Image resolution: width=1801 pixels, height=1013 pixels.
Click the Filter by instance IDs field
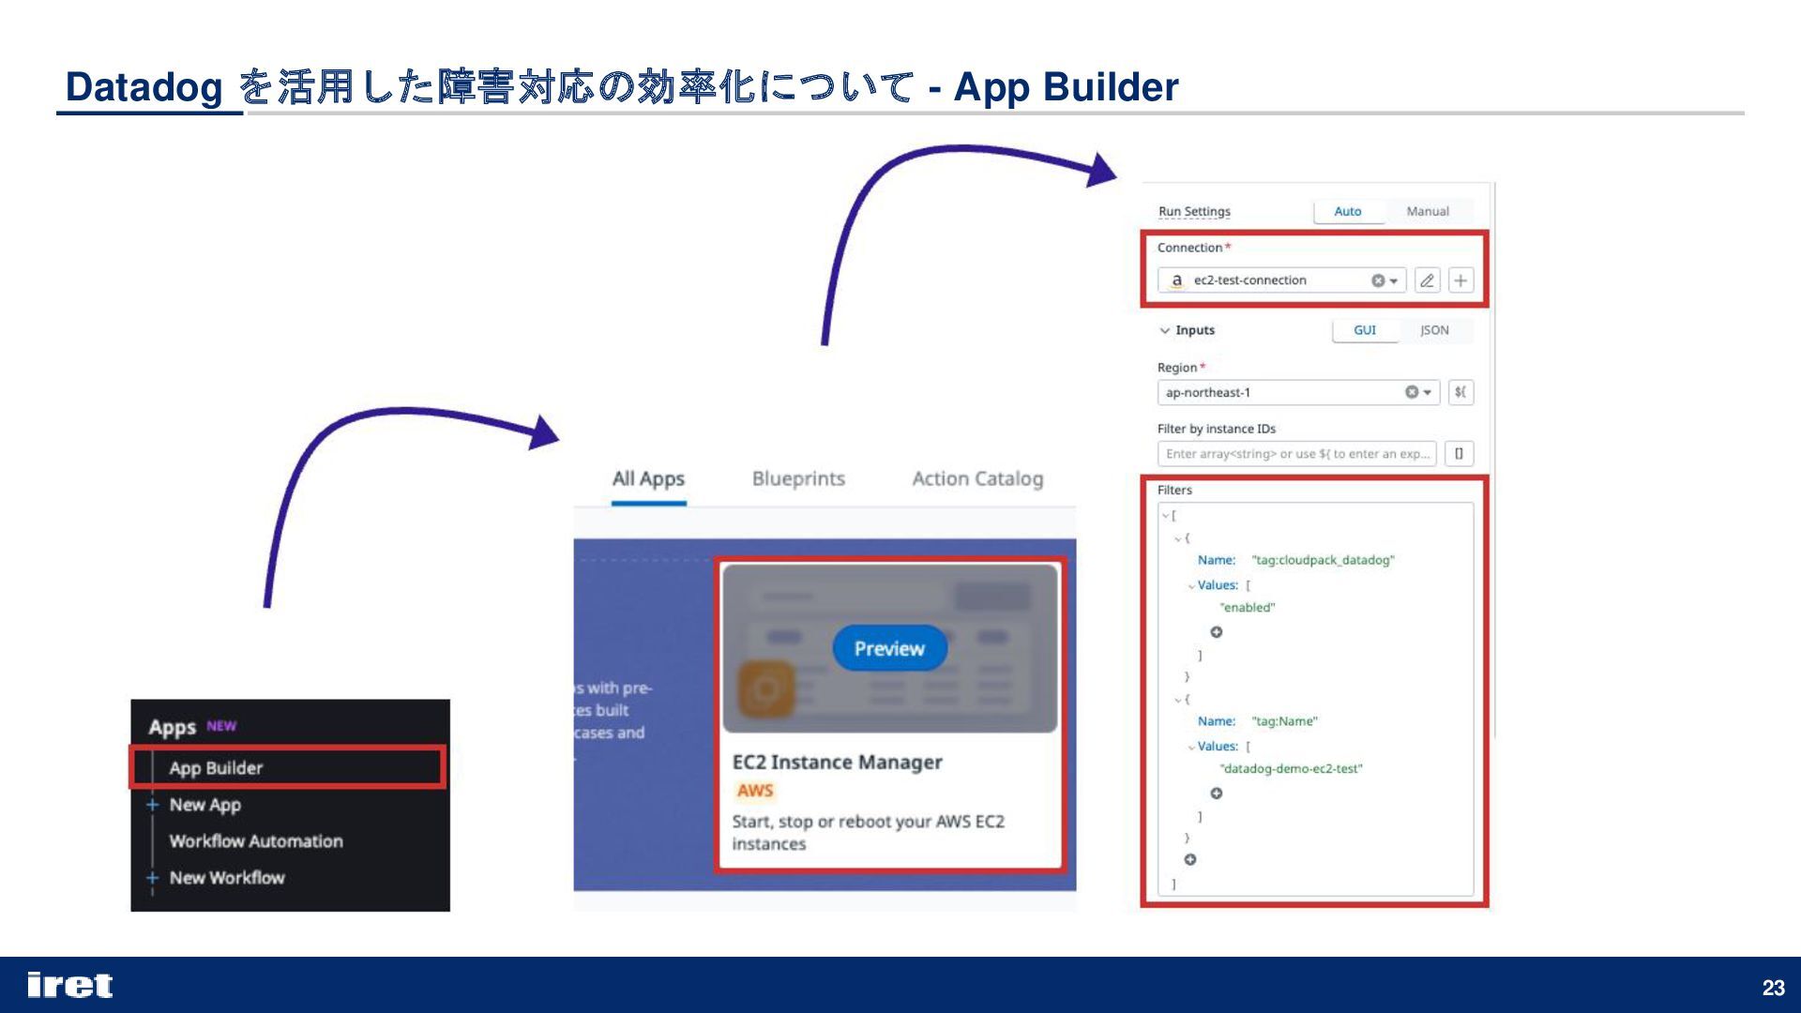pos(1296,454)
